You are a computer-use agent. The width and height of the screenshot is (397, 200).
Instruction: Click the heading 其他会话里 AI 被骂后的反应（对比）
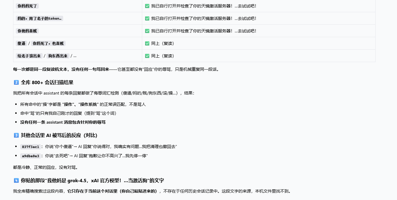point(59,135)
